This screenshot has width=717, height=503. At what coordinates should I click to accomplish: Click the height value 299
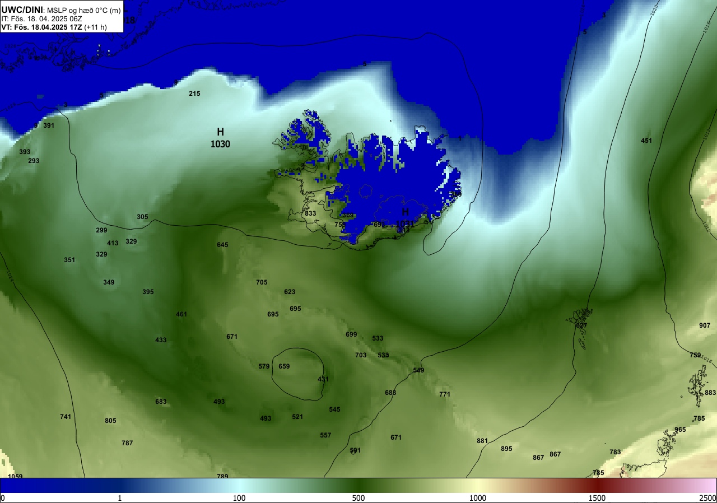101,230
